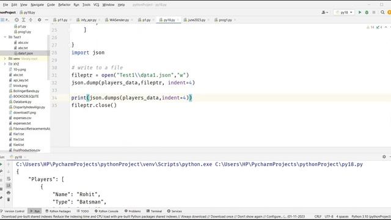Start debugging with the bug icon
This screenshot has height=220, width=391.
[367, 12]
